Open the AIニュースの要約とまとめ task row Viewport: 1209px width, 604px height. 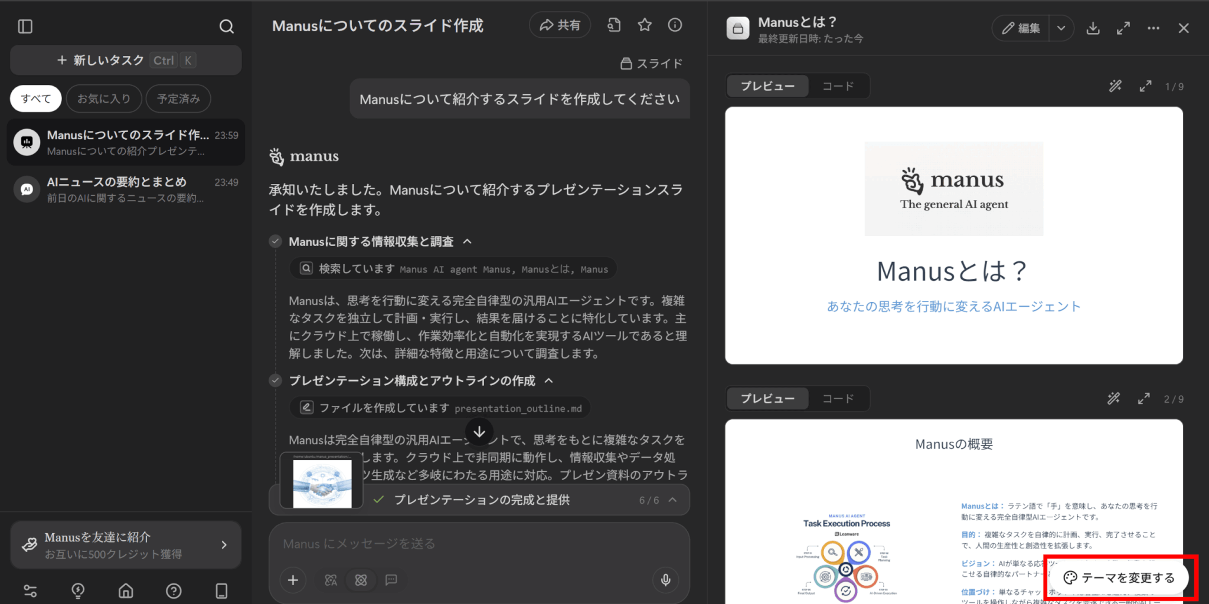click(126, 189)
